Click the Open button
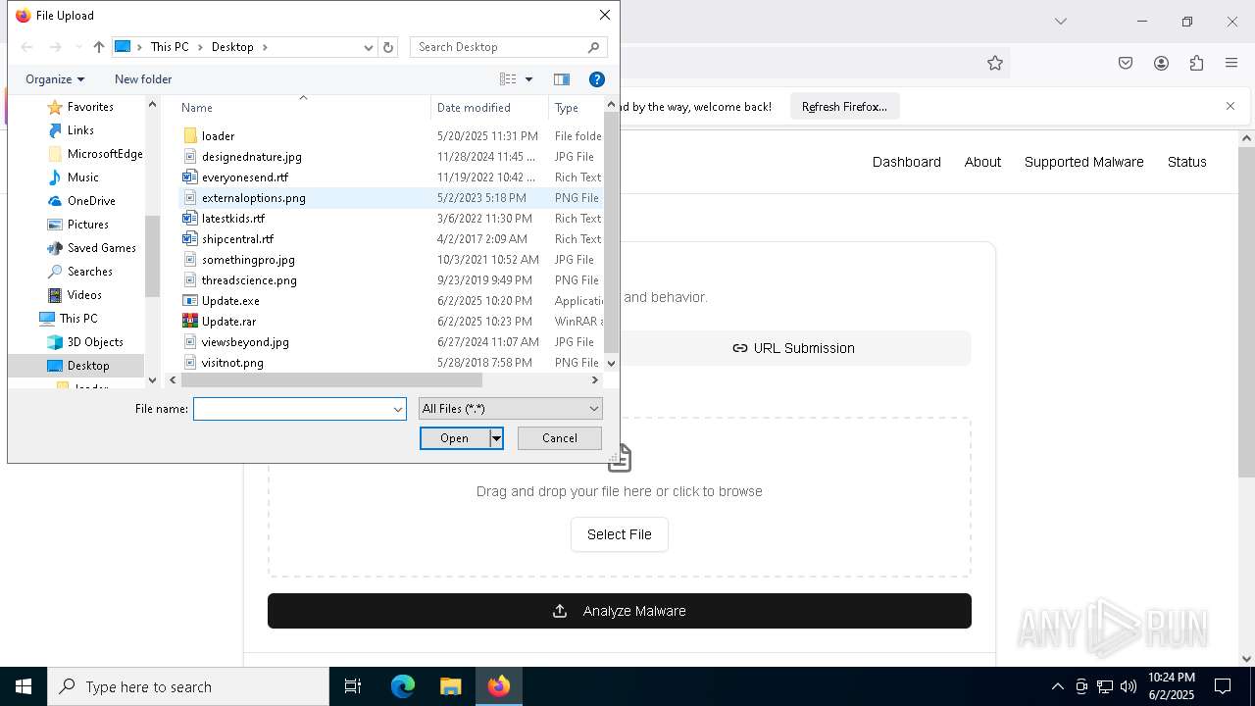 click(x=455, y=438)
